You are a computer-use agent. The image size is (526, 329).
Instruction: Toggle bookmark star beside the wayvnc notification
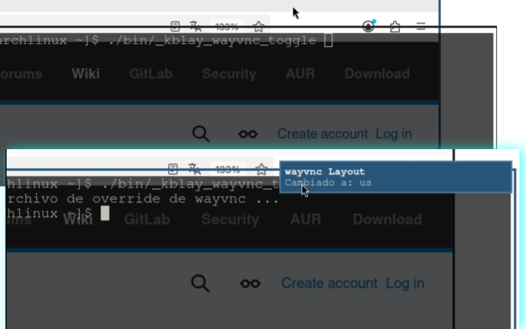261,169
